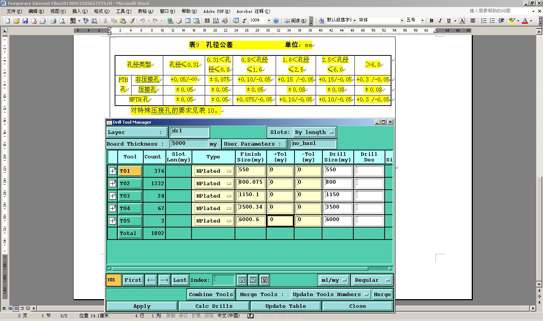
Task: Toggle Underline formatting
Action: click(449, 21)
